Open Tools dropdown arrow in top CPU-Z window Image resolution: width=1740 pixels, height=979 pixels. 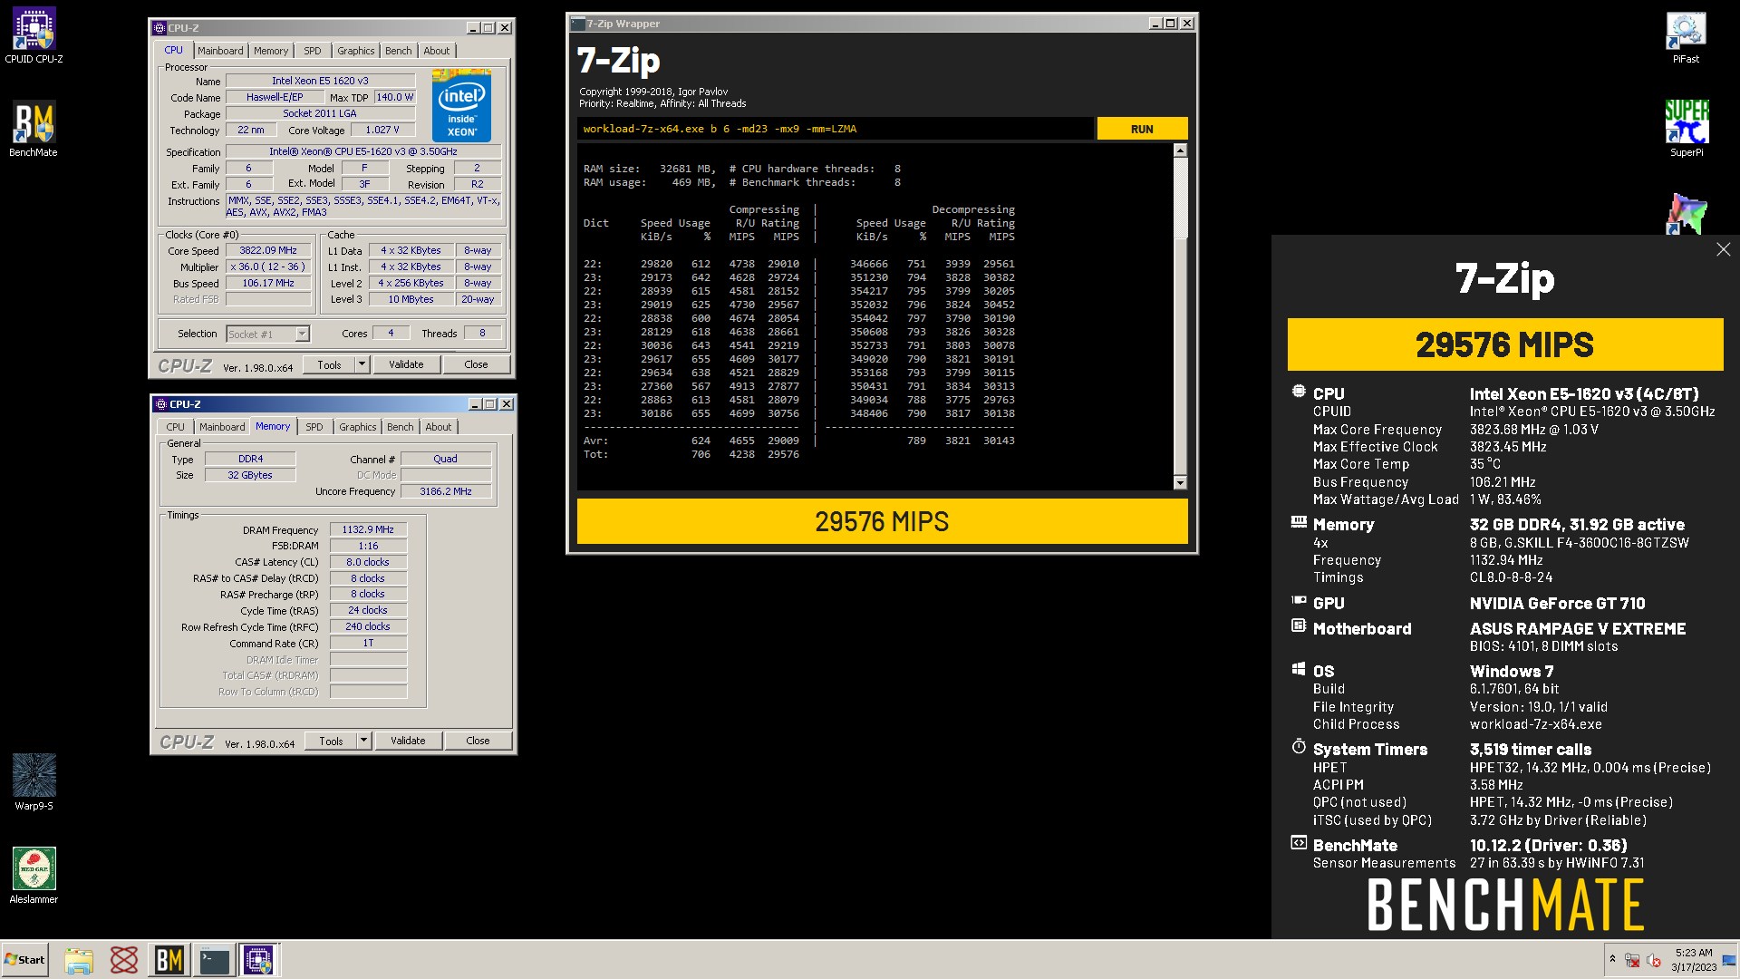tap(362, 364)
